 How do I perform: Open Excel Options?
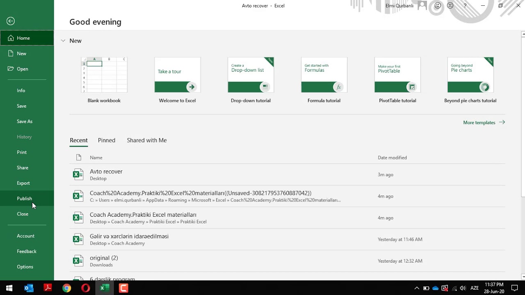click(x=27, y=267)
